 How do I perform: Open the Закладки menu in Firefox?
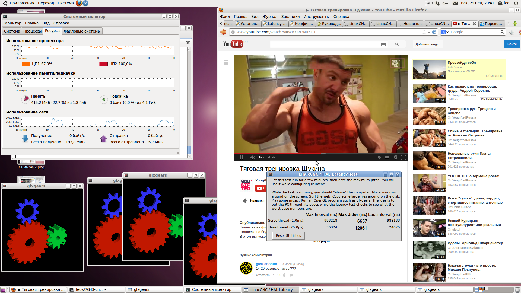tap(290, 17)
